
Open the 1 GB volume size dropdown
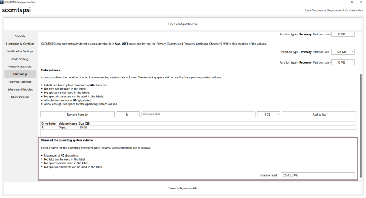point(268,115)
